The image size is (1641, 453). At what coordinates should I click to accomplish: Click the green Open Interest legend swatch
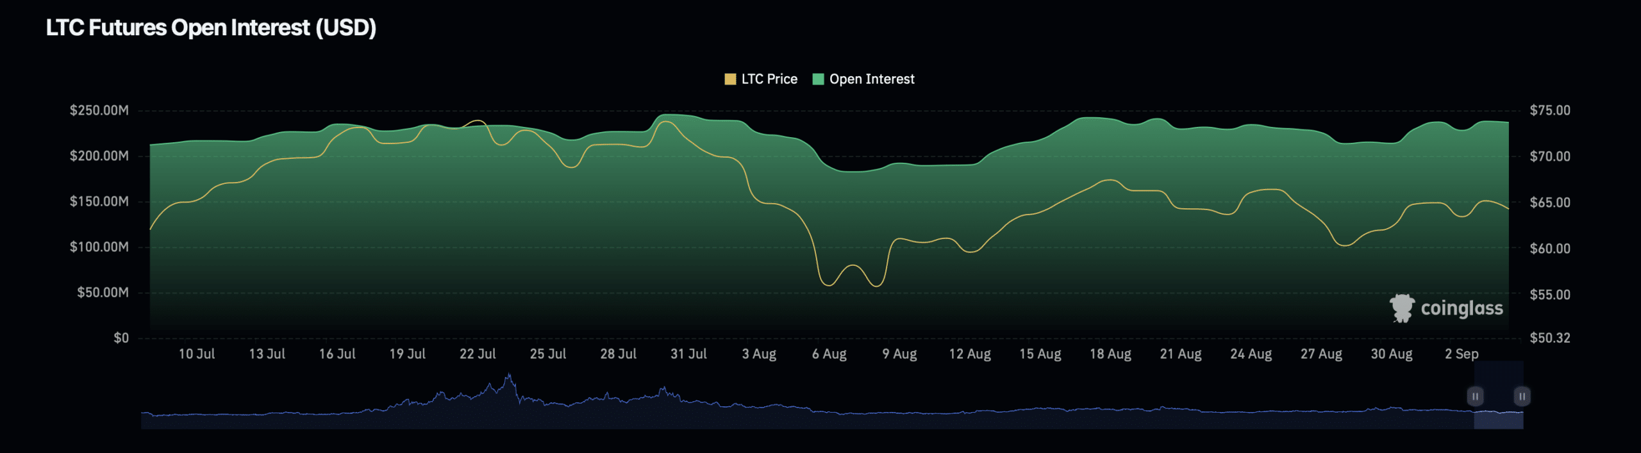pyautogui.click(x=818, y=79)
